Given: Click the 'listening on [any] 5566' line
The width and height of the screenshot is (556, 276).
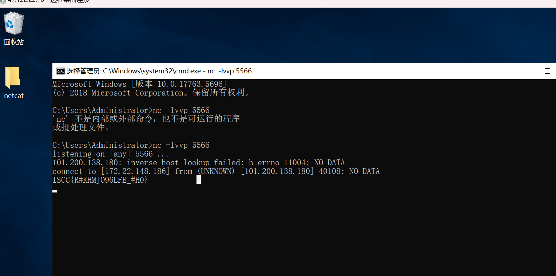Looking at the screenshot, I should click(111, 154).
